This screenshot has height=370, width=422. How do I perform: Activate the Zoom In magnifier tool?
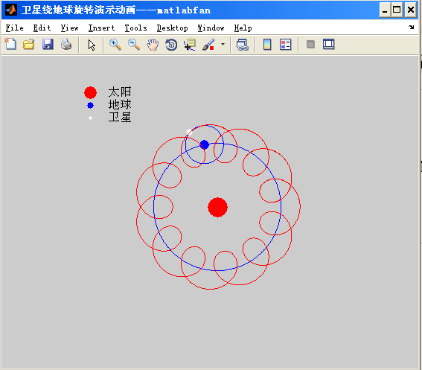(115, 45)
